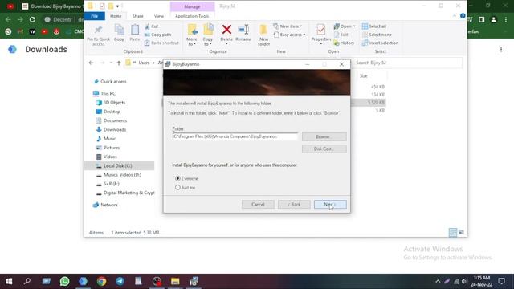Open Chrome from the taskbar
Viewport: 514px width, 289px height.
point(102,281)
